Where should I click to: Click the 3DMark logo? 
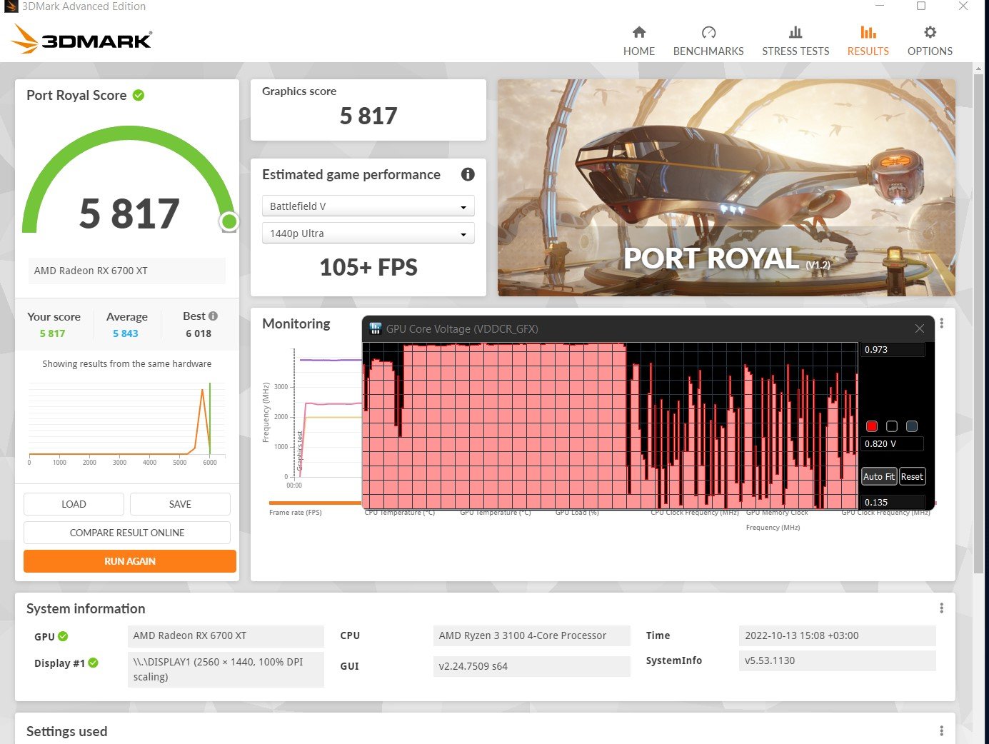click(81, 39)
